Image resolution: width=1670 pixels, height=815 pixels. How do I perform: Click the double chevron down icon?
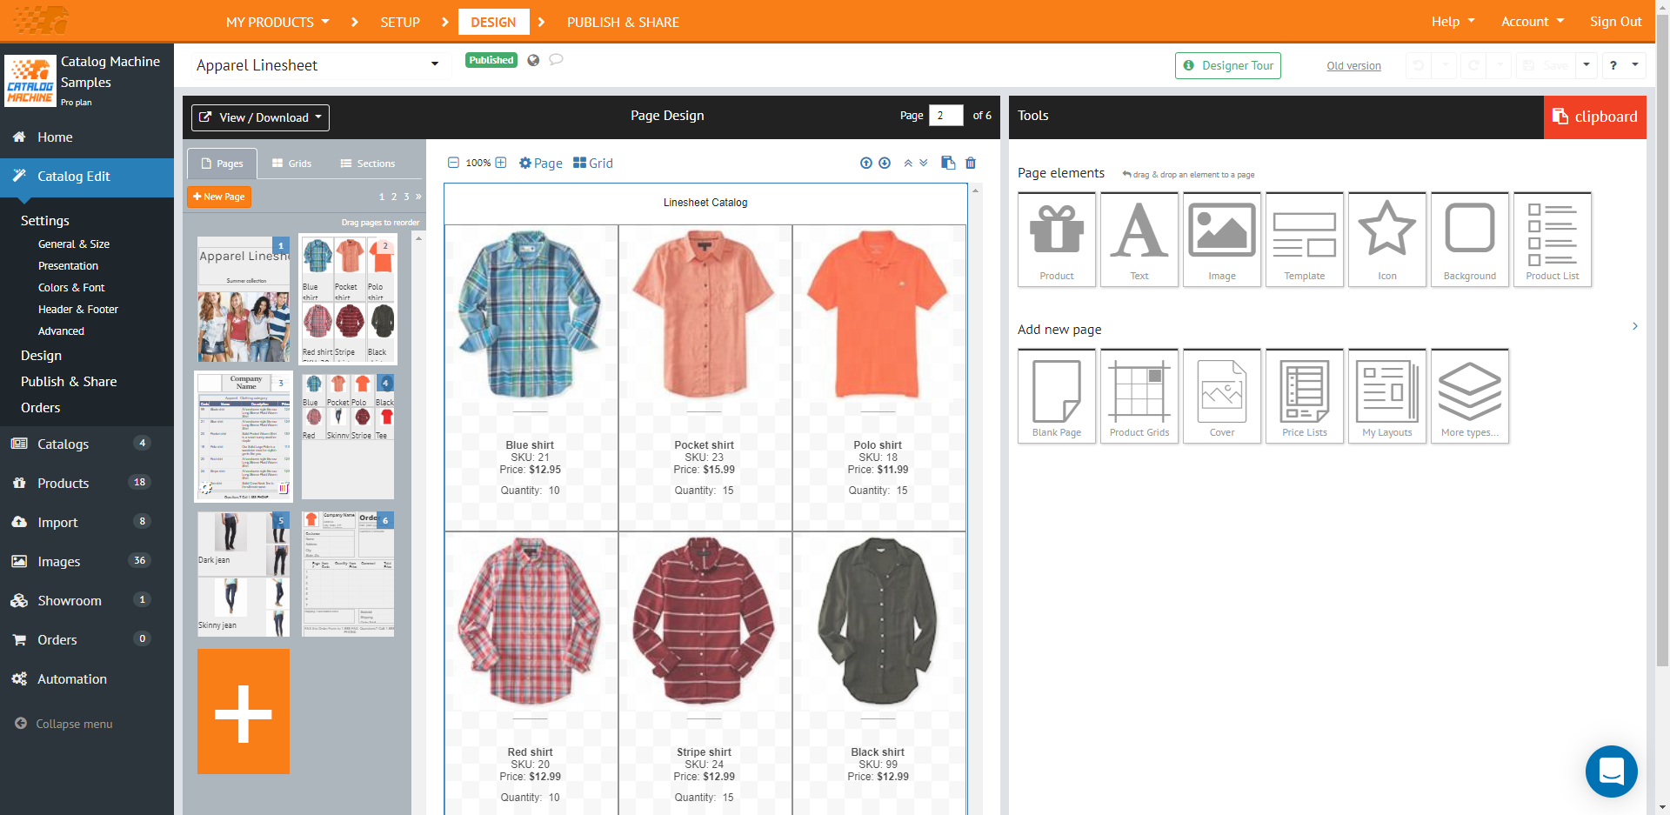[x=924, y=163]
